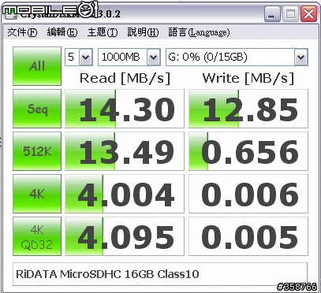Close the CrystalDiskMark window
Viewport: 321px width, 293px height.
(308, 13)
